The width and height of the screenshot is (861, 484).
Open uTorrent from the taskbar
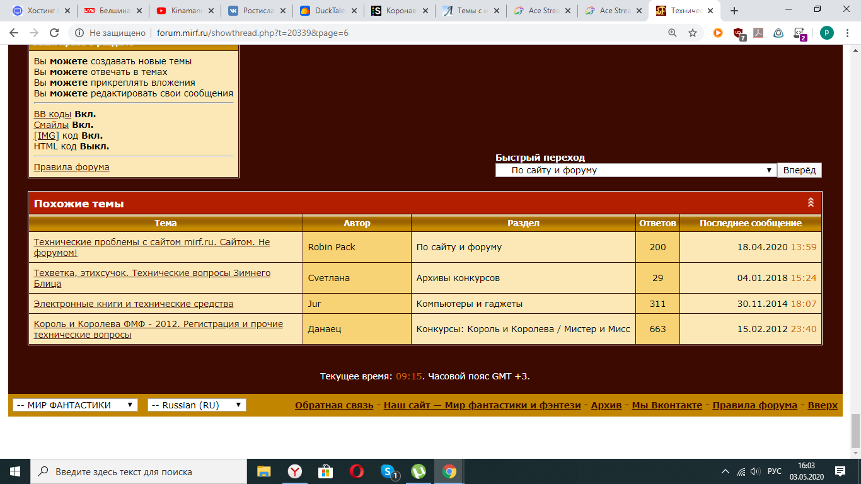[418, 471]
